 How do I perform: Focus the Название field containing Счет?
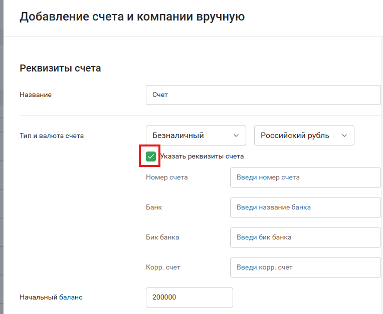263,95
